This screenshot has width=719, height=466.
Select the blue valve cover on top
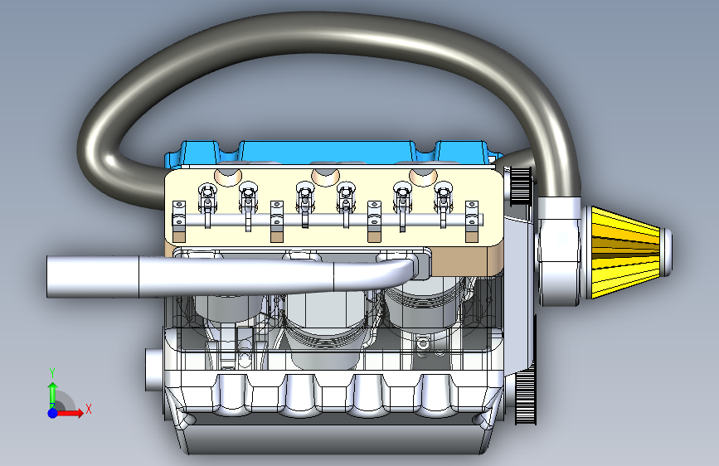[328, 153]
